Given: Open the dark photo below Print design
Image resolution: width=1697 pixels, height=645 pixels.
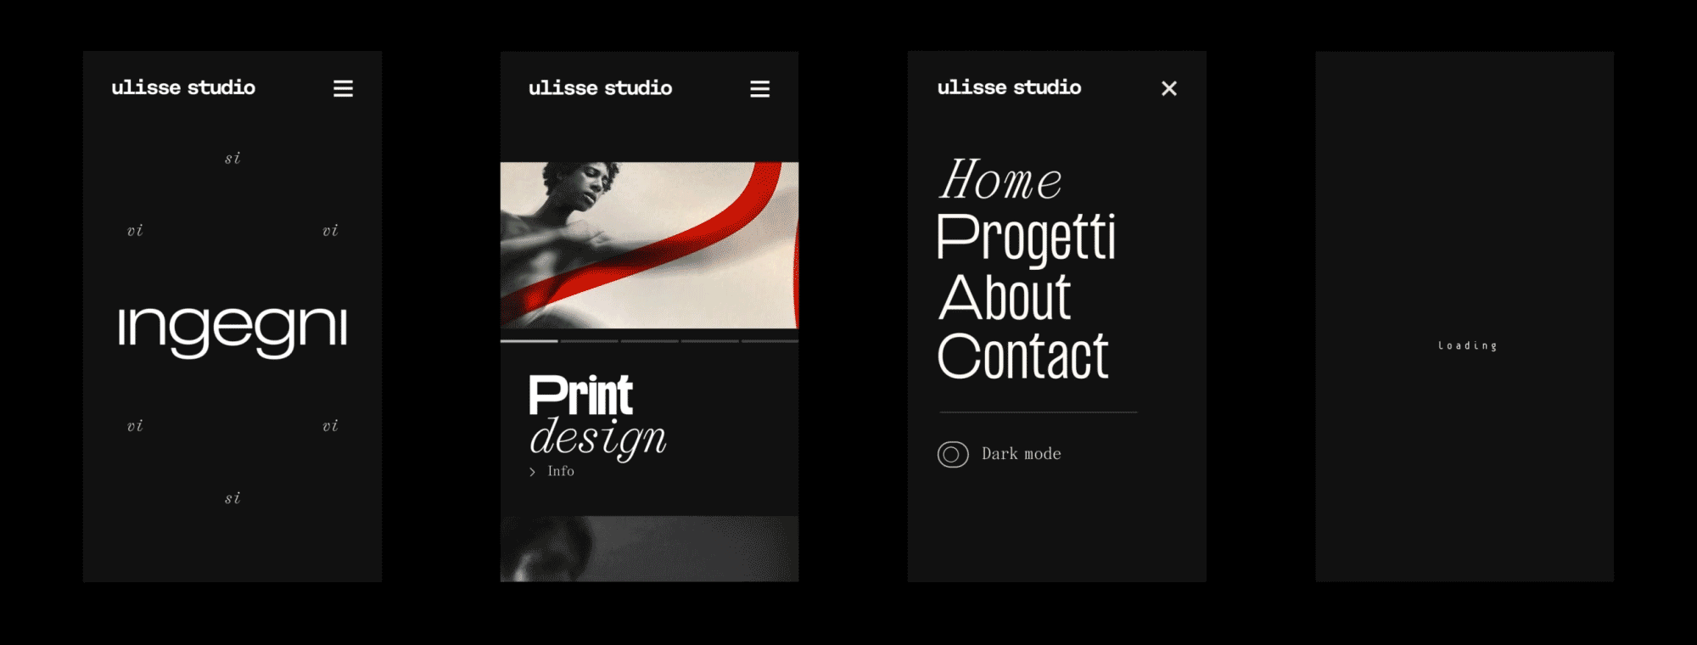Looking at the screenshot, I should 649,548.
